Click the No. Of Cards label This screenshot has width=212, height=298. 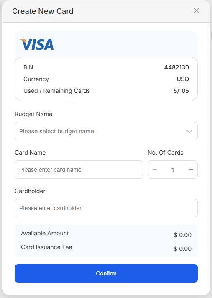[166, 153]
